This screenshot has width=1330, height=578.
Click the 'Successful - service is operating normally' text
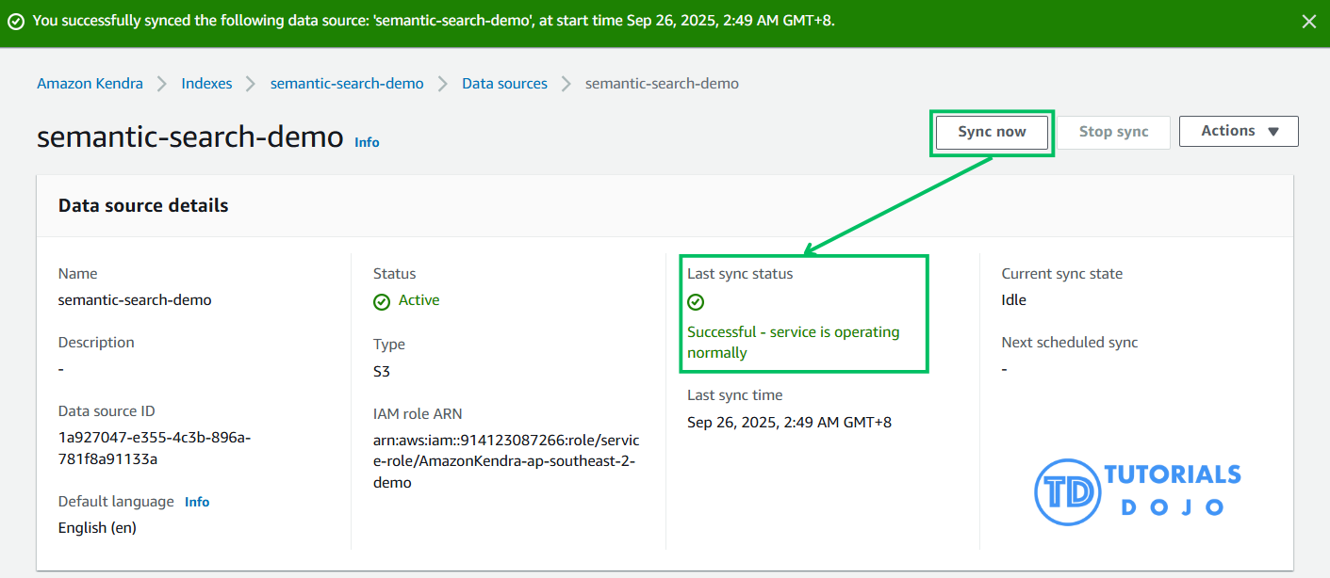(793, 343)
